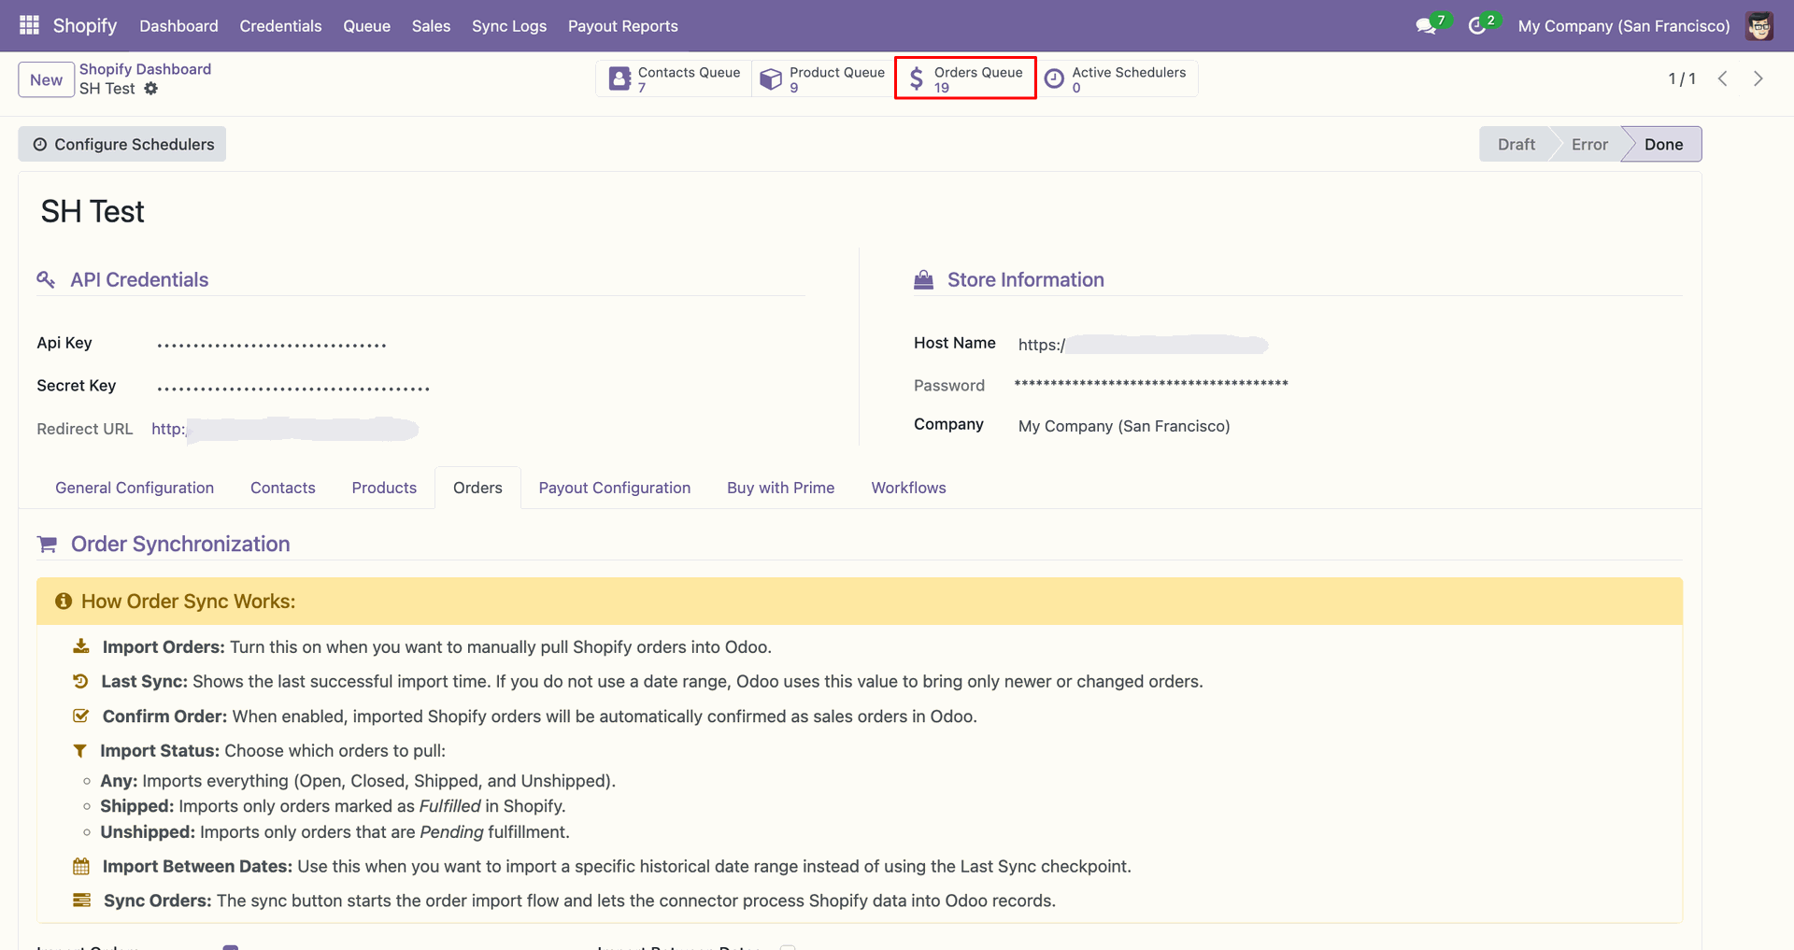Go to the previous record arrow
The width and height of the screenshot is (1794, 950).
pyautogui.click(x=1723, y=78)
